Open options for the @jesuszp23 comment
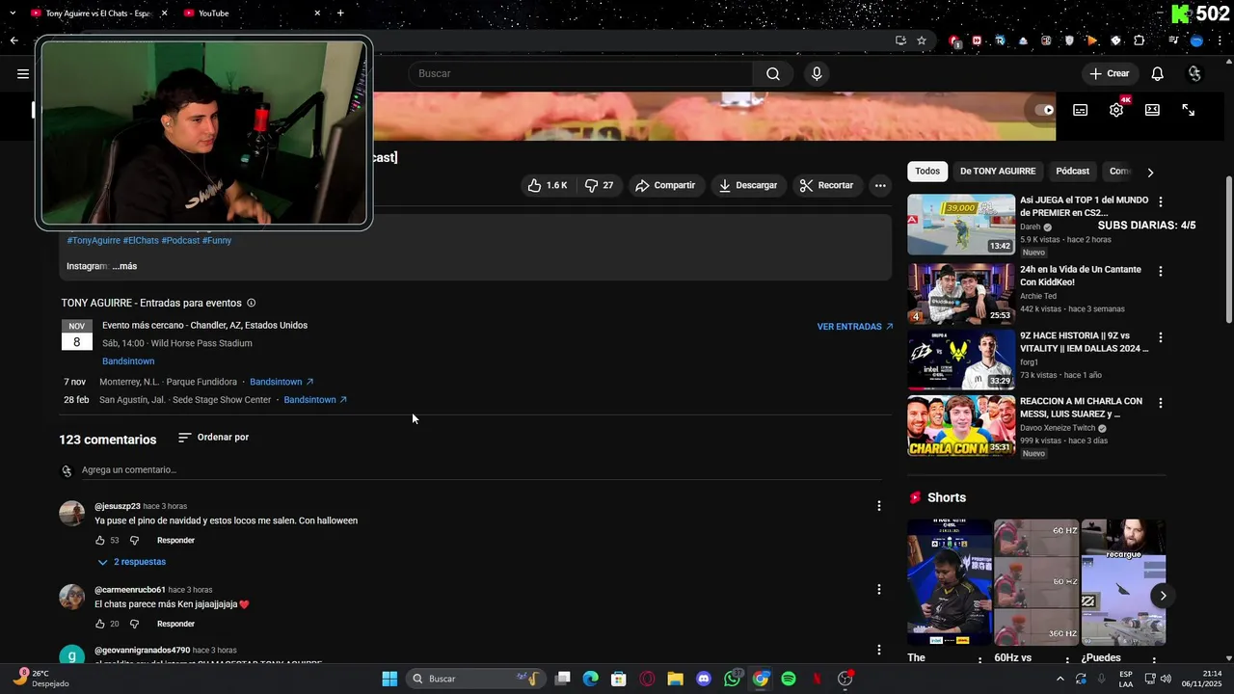Viewport: 1234px width, 694px height. (x=878, y=506)
